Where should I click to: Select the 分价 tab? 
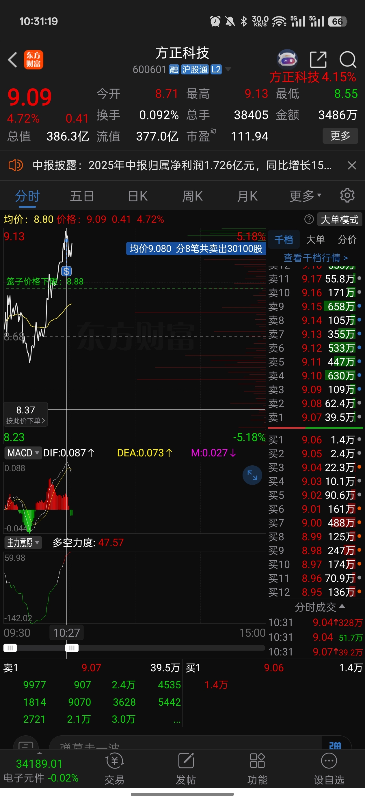(x=347, y=239)
